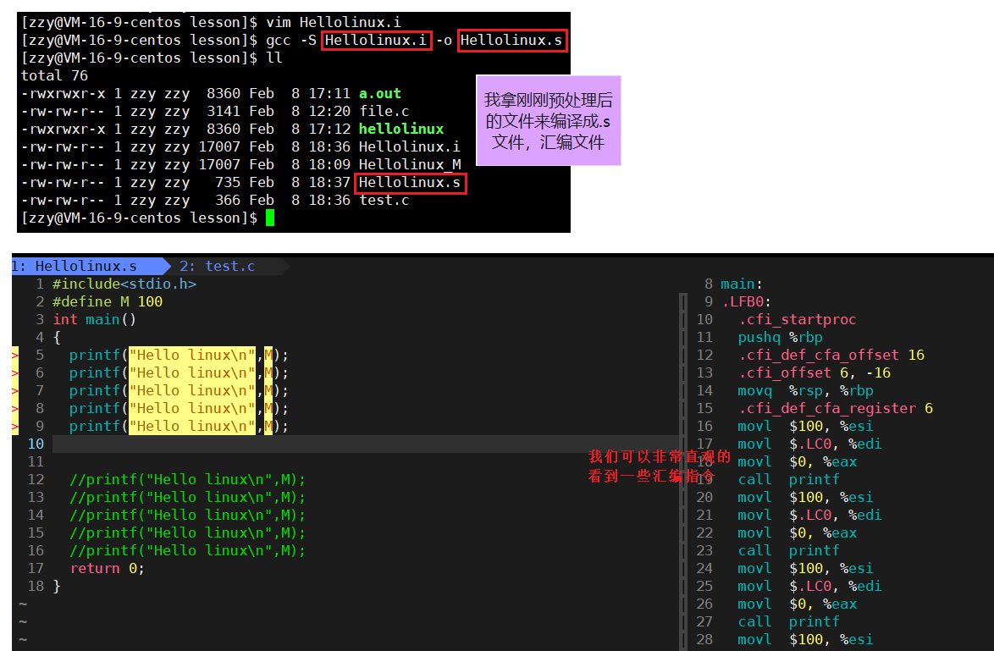Click the "main:" label in assembly pane
Screen dimensions: 994x651
(x=742, y=284)
